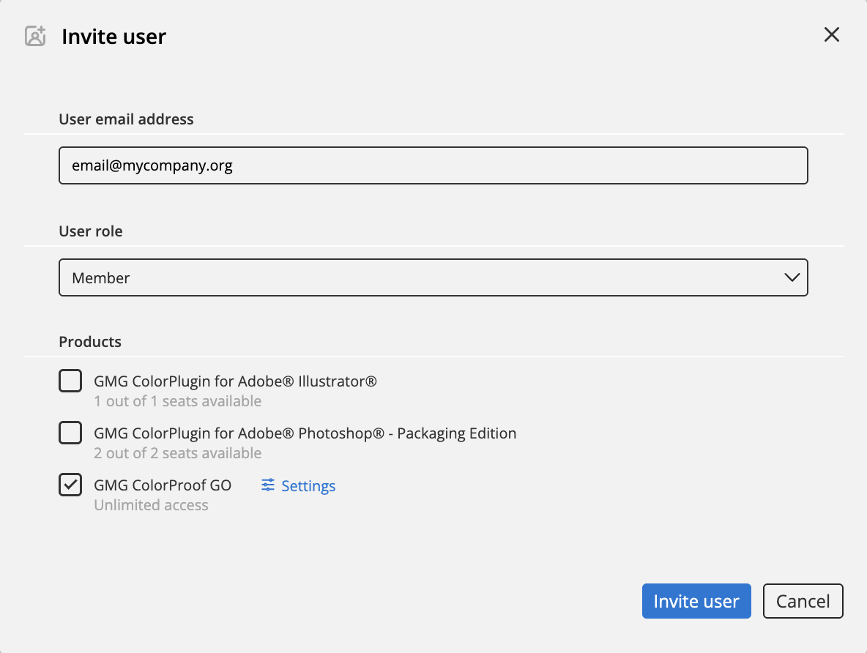Image resolution: width=867 pixels, height=653 pixels.
Task: Click the "User email address" heading
Action: click(x=126, y=119)
